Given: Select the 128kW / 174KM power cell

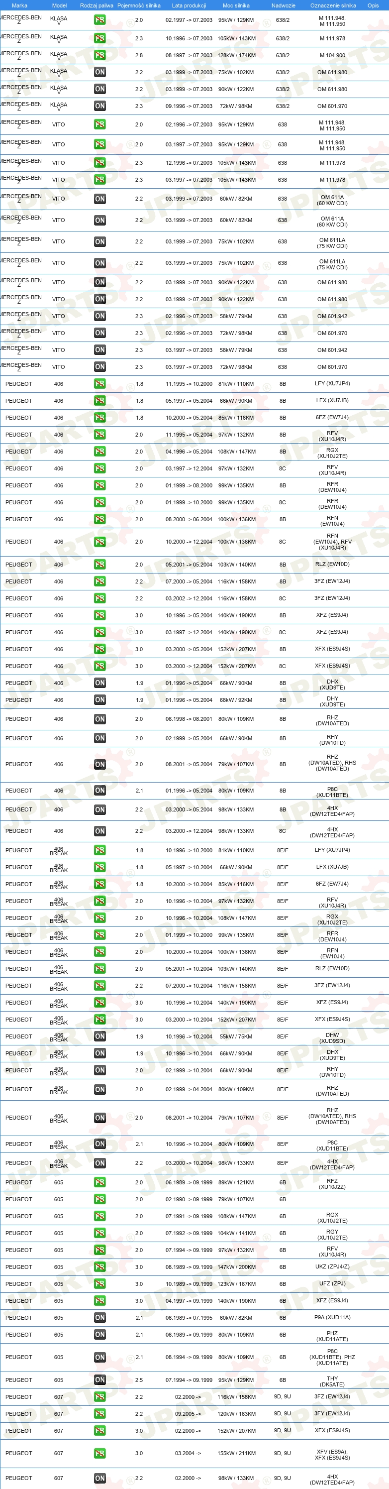Looking at the screenshot, I should (236, 55).
